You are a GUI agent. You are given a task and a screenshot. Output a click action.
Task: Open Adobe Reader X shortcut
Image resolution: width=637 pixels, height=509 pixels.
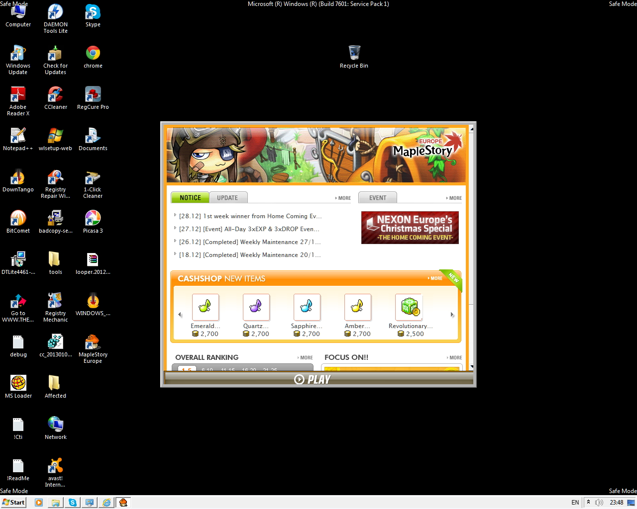tap(18, 101)
